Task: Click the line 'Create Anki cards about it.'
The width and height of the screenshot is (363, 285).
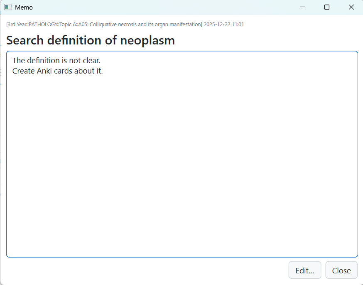Action: click(x=57, y=71)
